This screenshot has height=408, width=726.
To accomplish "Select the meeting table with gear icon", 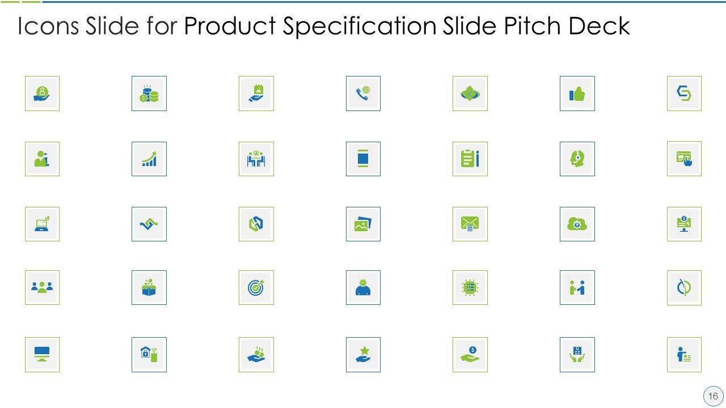I will (x=256, y=159).
